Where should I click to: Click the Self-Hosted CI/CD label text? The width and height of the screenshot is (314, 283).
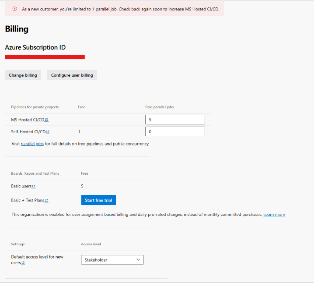point(28,132)
